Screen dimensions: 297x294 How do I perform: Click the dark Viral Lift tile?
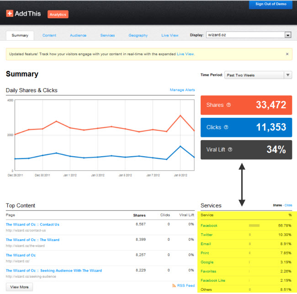coord(246,150)
